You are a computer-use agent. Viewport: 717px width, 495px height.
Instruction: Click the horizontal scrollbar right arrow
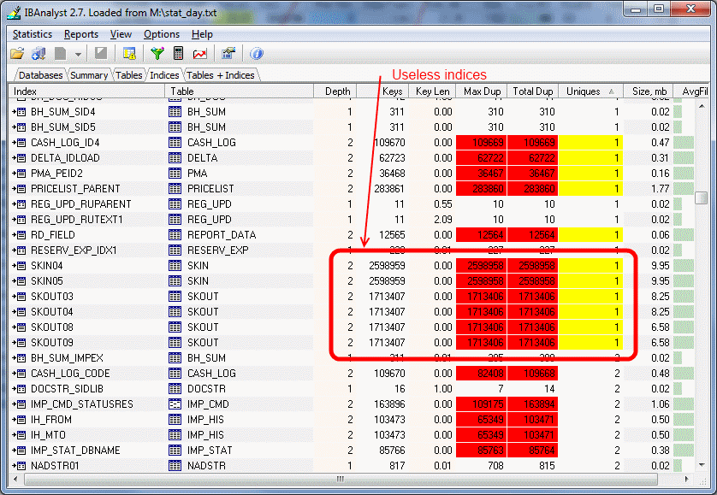tap(686, 479)
